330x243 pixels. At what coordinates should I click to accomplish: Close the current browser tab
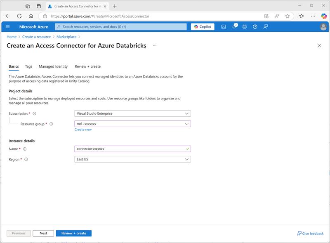105,6
